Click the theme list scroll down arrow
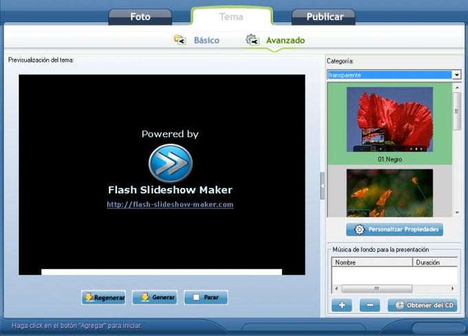468x336 pixels. tap(457, 212)
